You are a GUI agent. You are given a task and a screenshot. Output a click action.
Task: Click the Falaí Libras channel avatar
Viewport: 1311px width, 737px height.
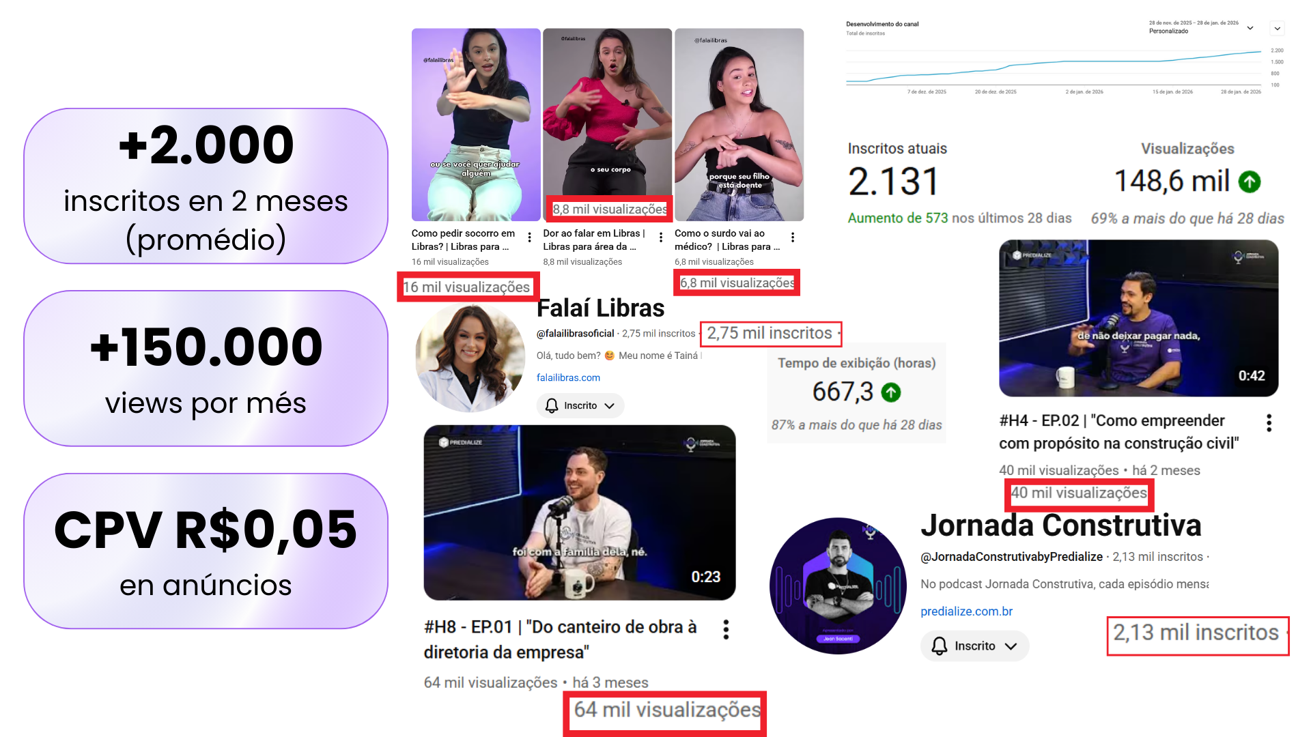[x=470, y=358]
